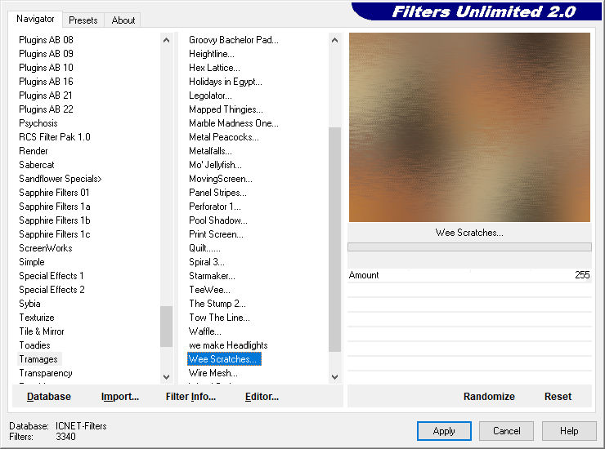
Task: Click the category list scrollbar thumb
Action: tap(166, 327)
